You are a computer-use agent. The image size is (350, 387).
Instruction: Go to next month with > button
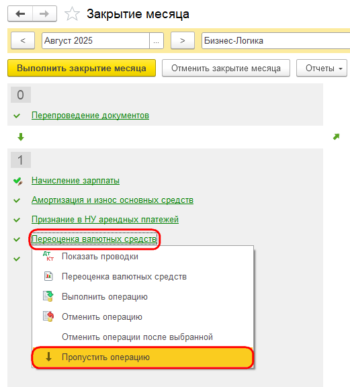coord(183,40)
